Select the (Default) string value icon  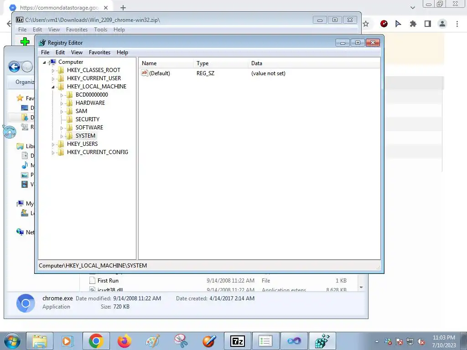pos(145,73)
